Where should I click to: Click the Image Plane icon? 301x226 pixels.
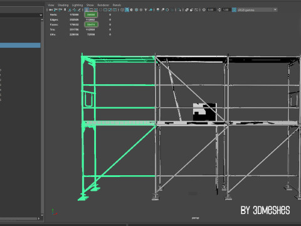(x=70, y=10)
